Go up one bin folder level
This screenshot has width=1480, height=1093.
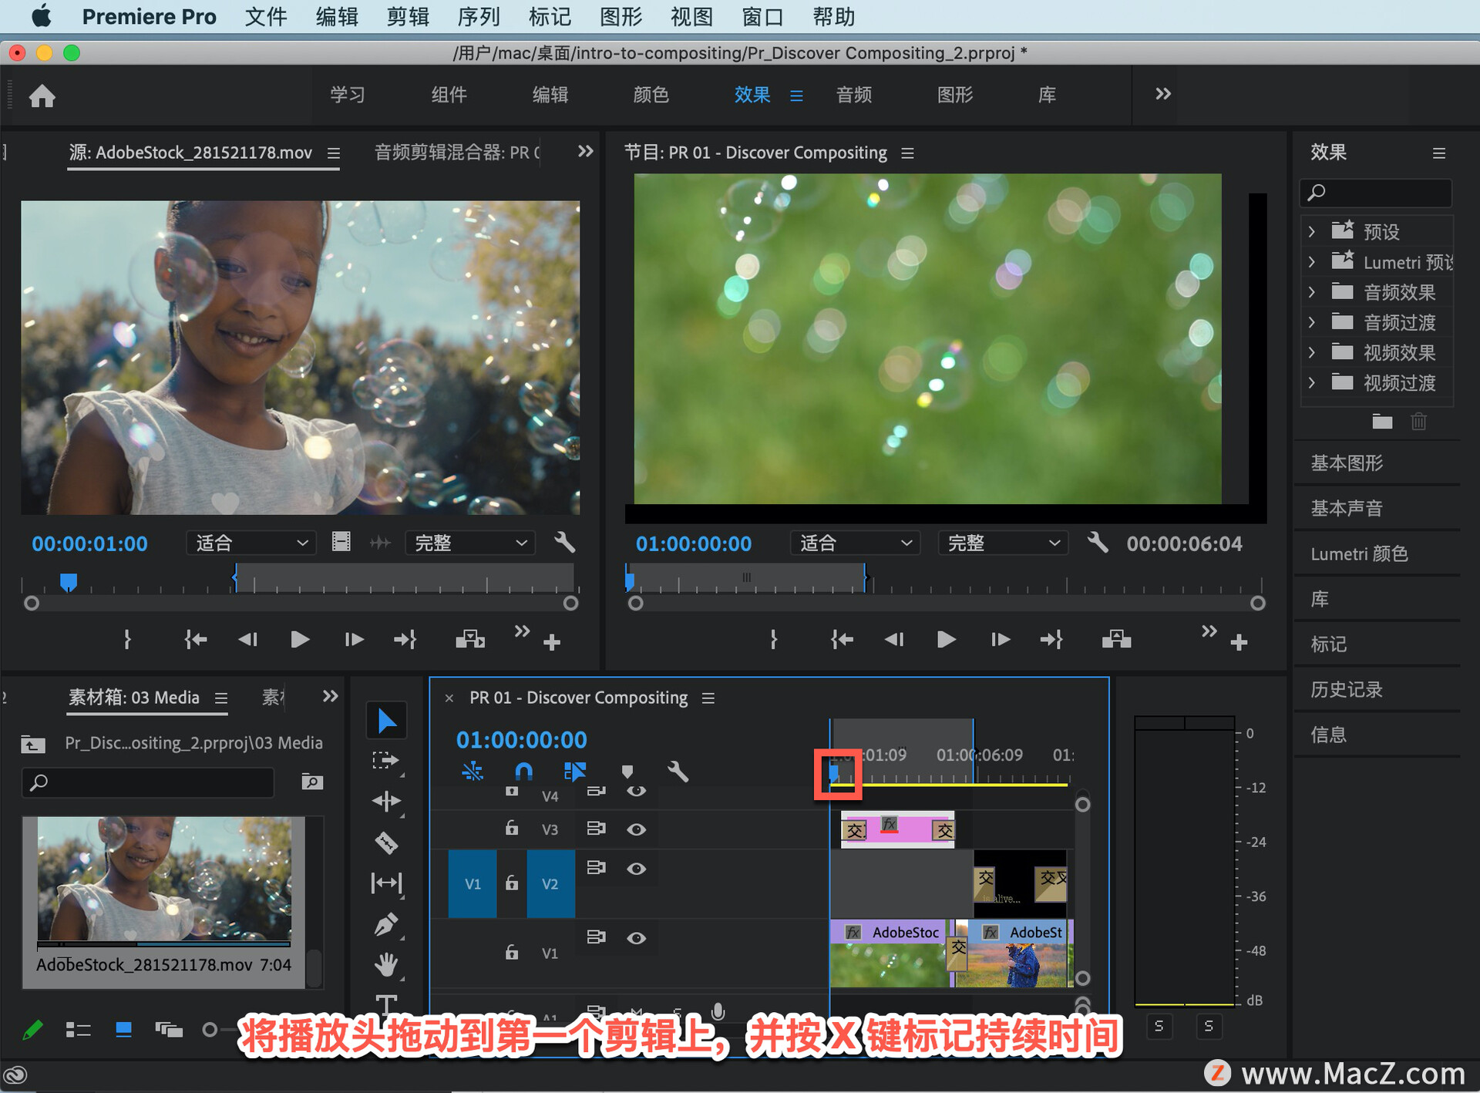(32, 744)
